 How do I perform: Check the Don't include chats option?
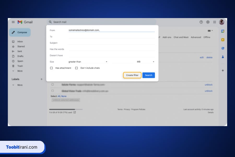tap(77, 68)
